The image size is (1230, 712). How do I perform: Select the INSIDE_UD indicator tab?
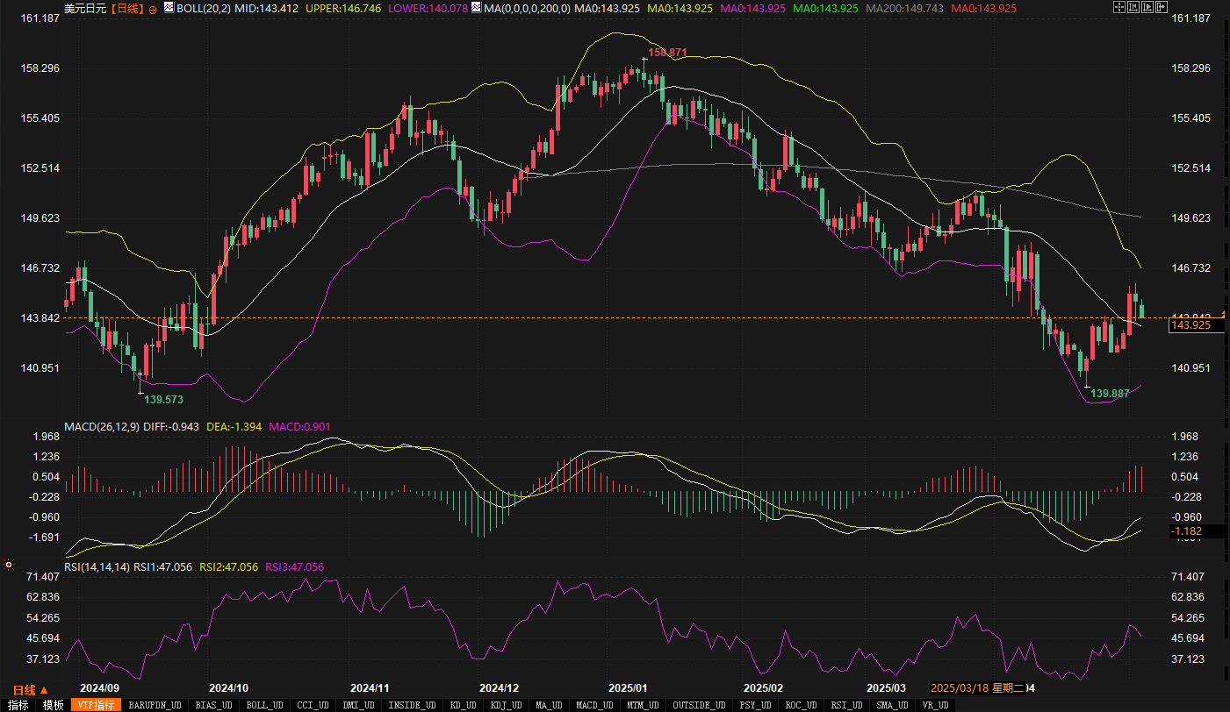click(412, 705)
